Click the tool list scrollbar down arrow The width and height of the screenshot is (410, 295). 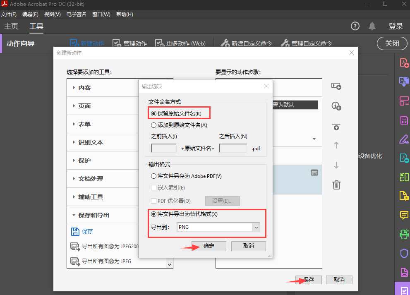(x=169, y=264)
